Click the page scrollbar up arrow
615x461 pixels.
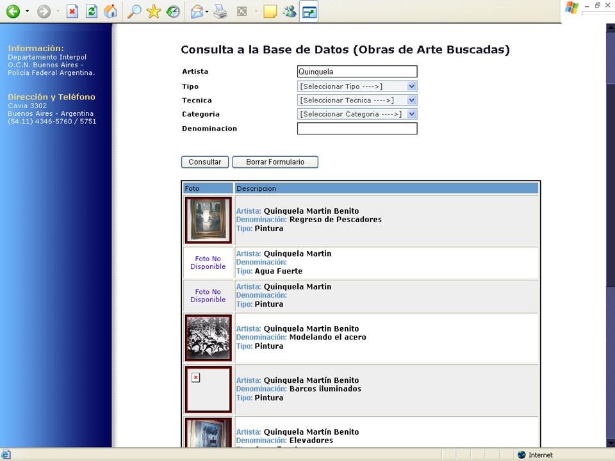point(611,28)
